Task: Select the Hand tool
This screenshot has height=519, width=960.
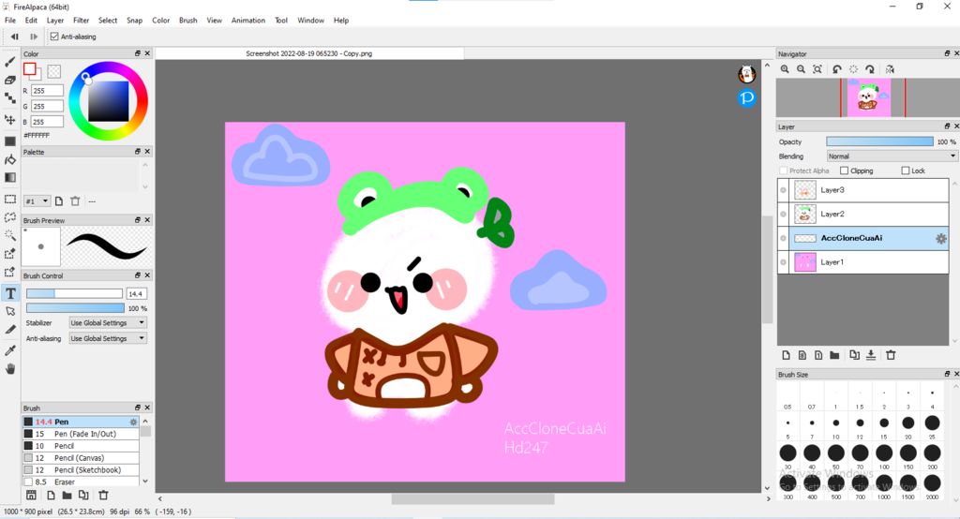Action: (9, 369)
